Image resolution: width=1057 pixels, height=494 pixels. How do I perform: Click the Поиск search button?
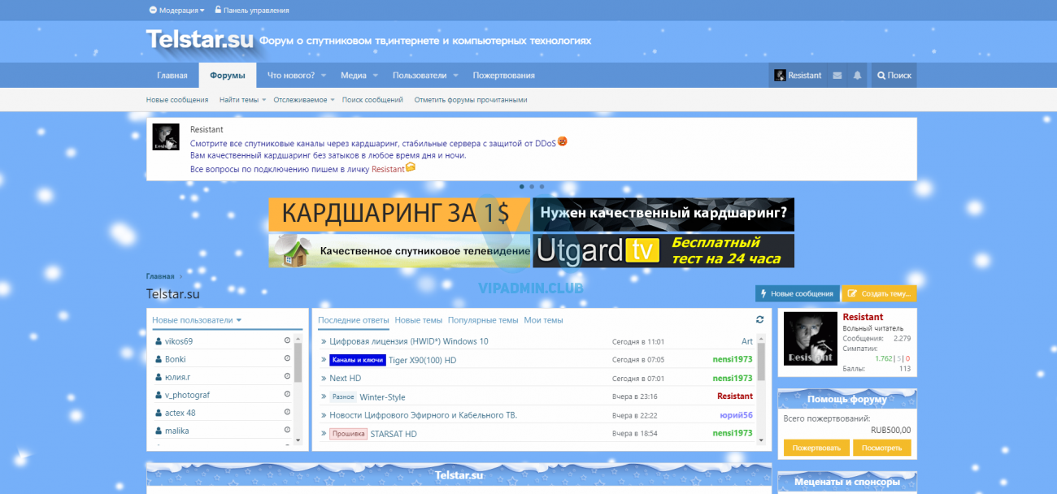(x=894, y=76)
